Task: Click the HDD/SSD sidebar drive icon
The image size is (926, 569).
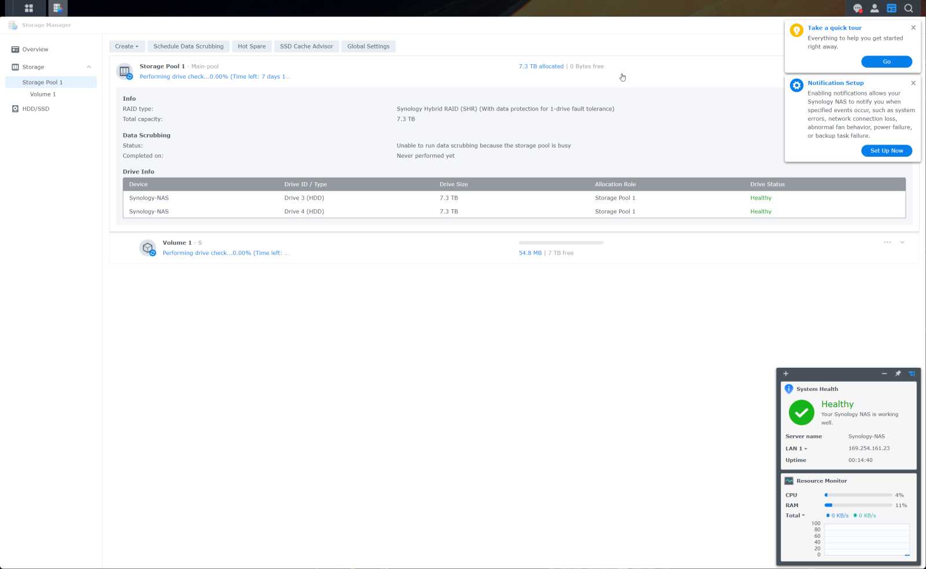Action: pyautogui.click(x=15, y=109)
